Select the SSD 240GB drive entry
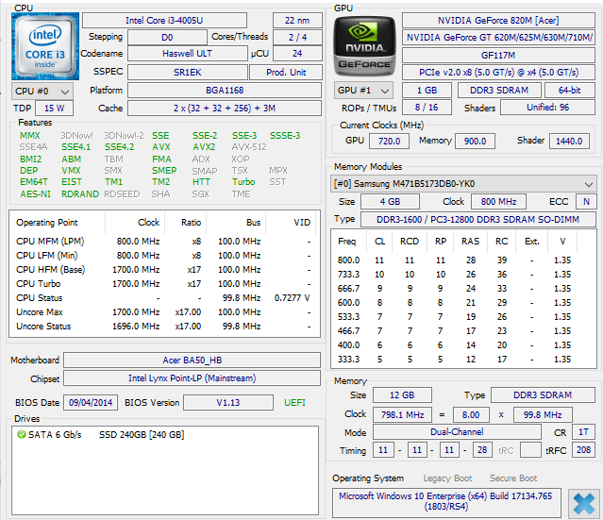The width and height of the screenshot is (603, 520). click(142, 435)
